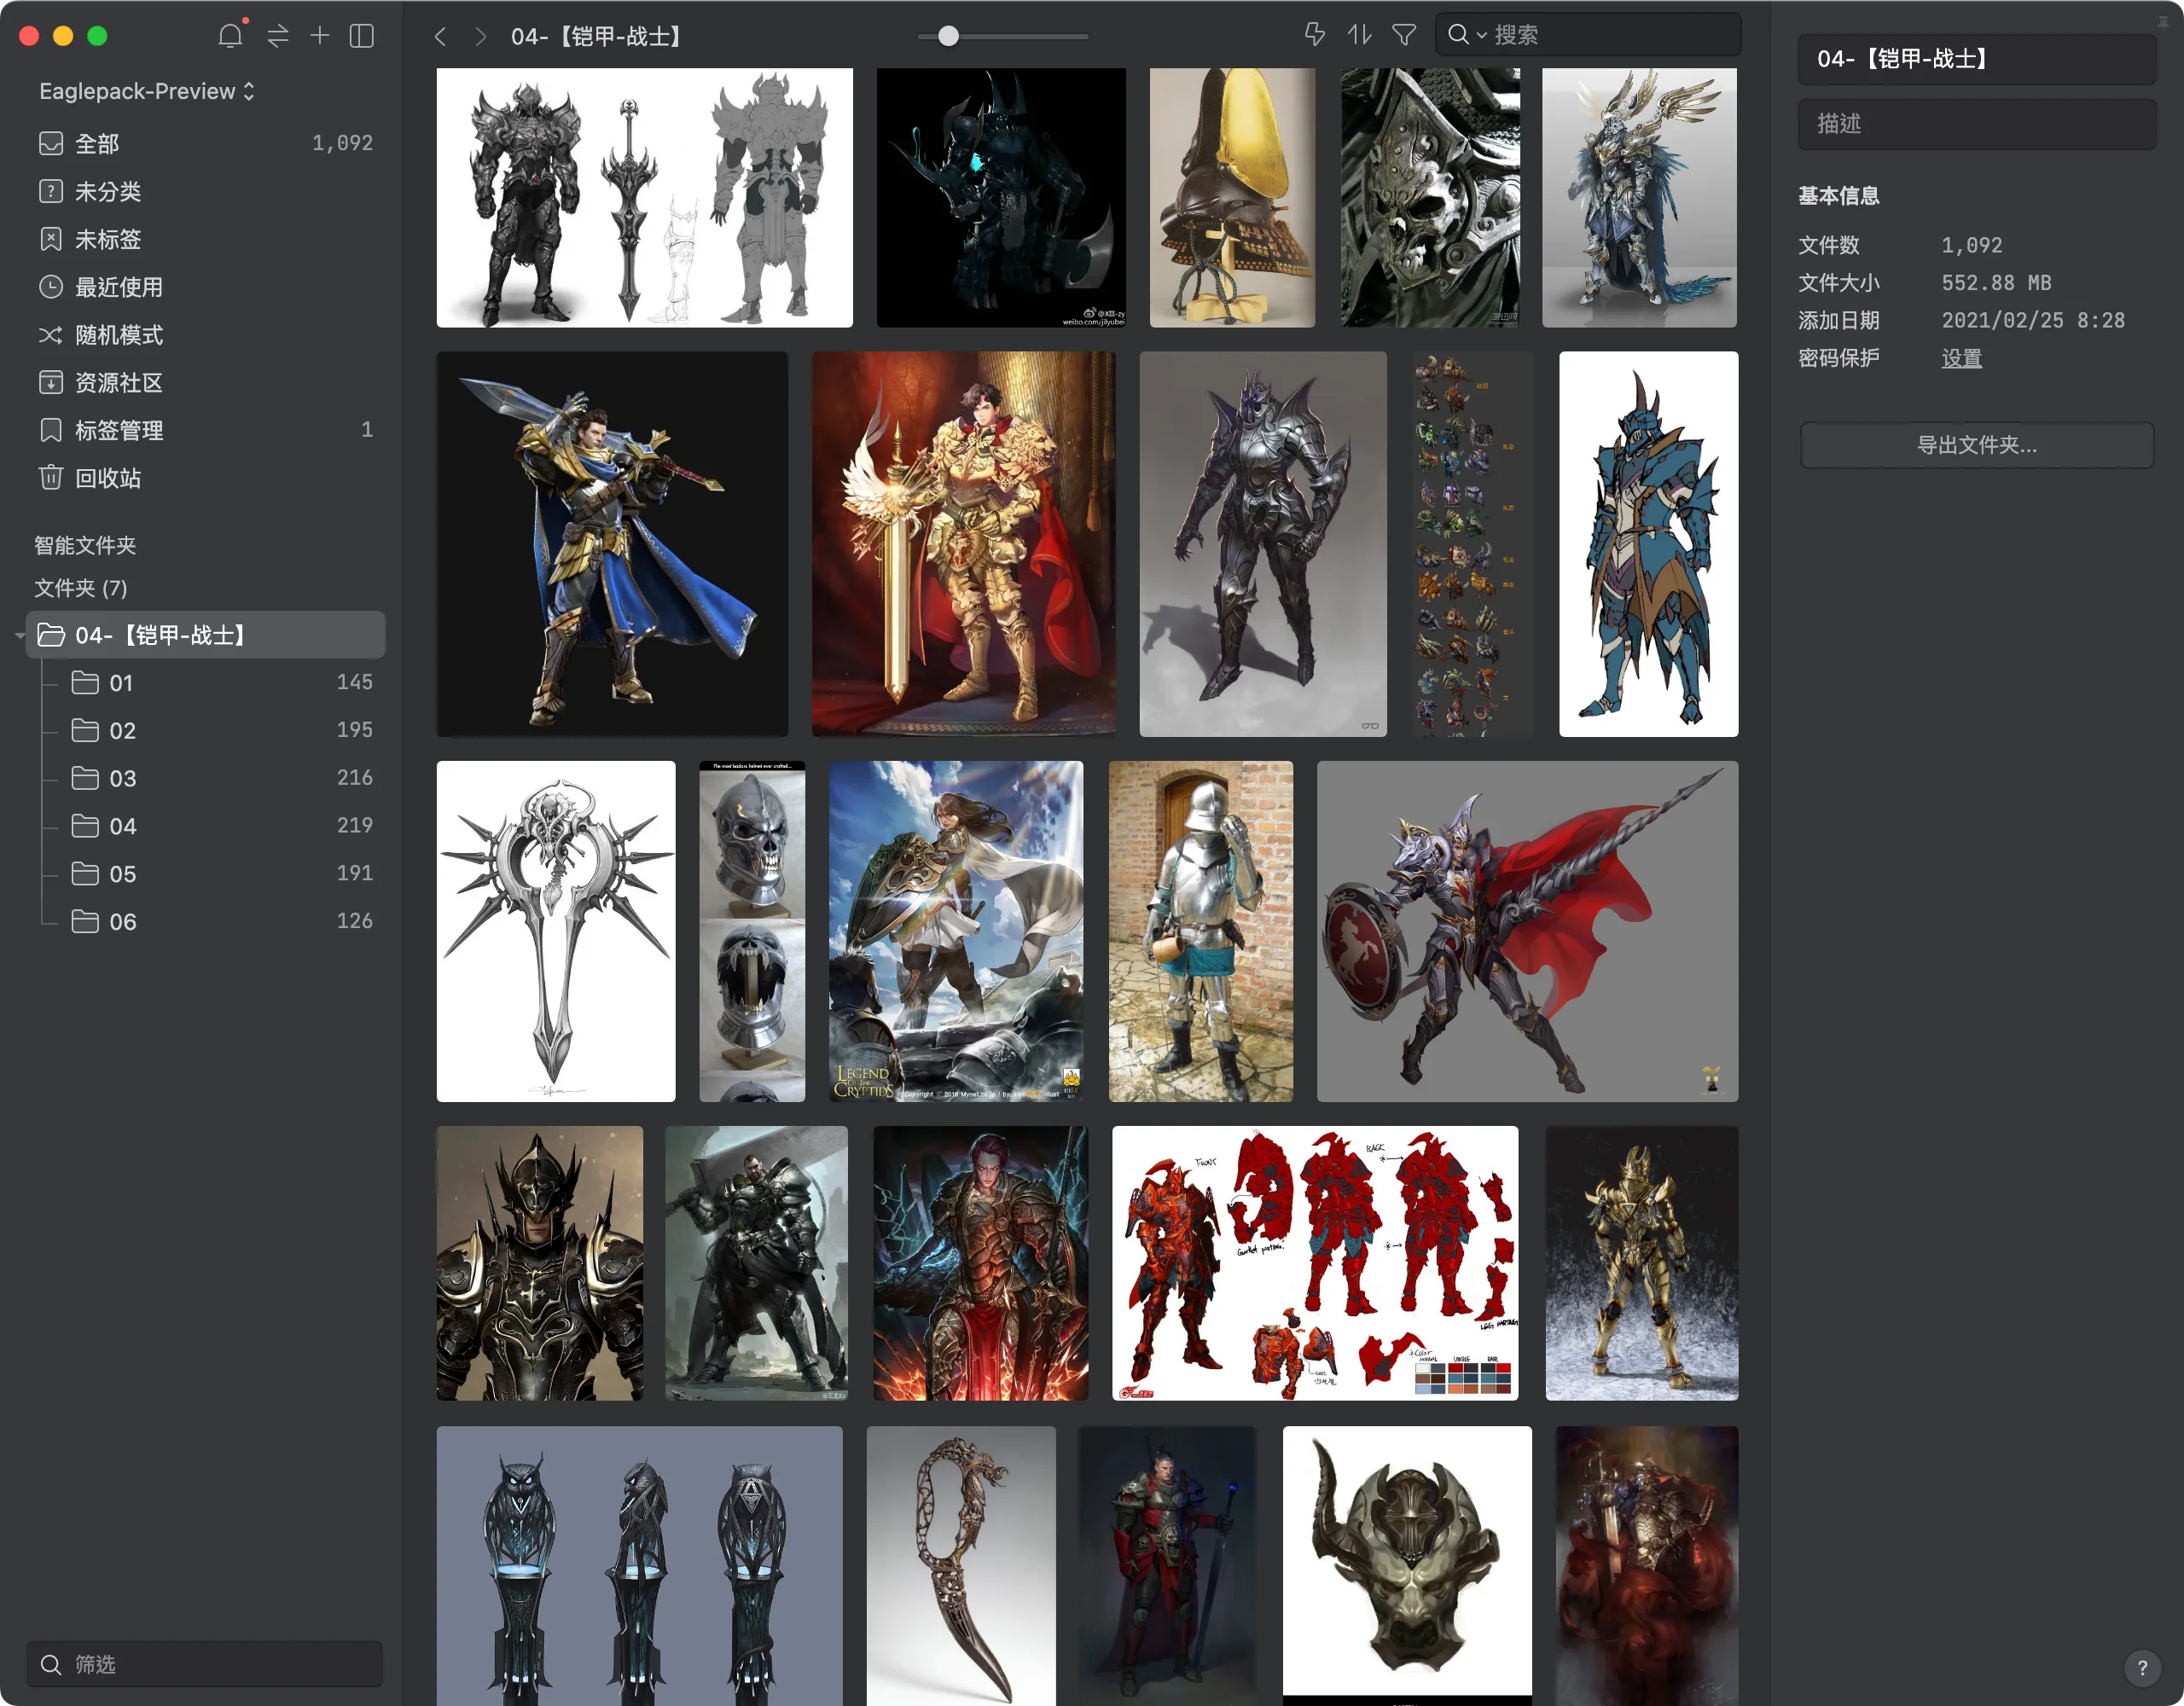Open subfolder 05
Screen dimensions: 2184x1706
[x=222, y=874]
